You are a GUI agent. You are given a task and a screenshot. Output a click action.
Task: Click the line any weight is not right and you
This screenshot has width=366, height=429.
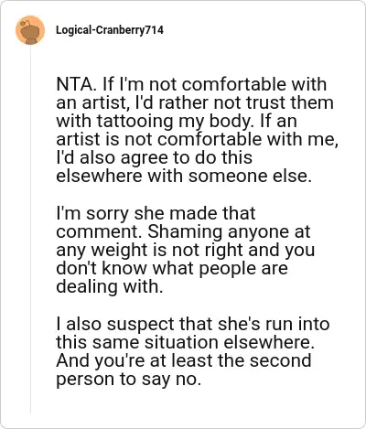[x=186, y=250]
